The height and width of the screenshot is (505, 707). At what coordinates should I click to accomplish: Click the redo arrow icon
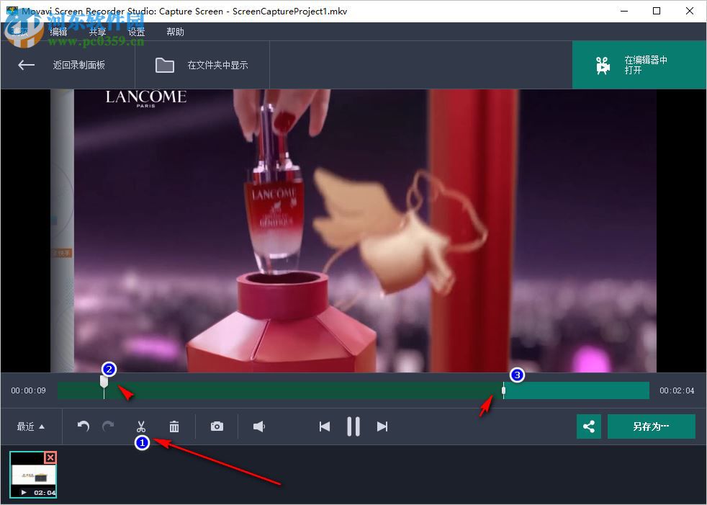(x=109, y=426)
